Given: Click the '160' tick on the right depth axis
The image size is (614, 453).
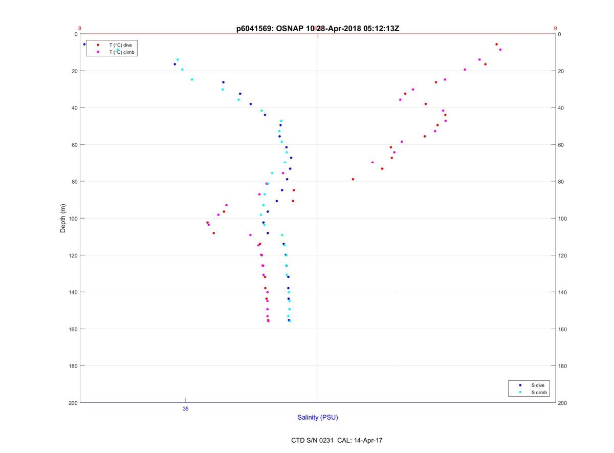Looking at the screenshot, I should click(562, 329).
